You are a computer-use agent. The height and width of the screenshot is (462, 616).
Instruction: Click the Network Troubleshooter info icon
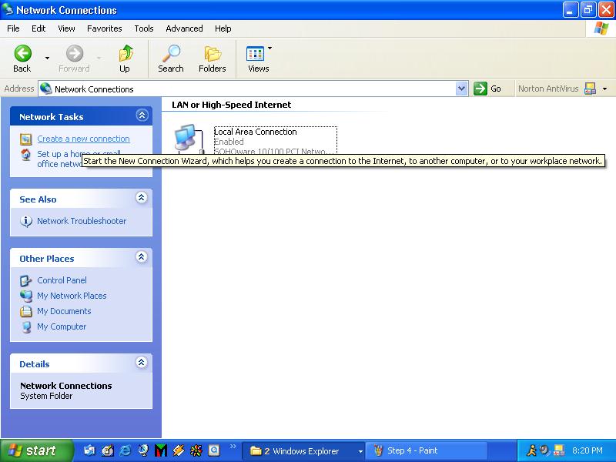(26, 222)
